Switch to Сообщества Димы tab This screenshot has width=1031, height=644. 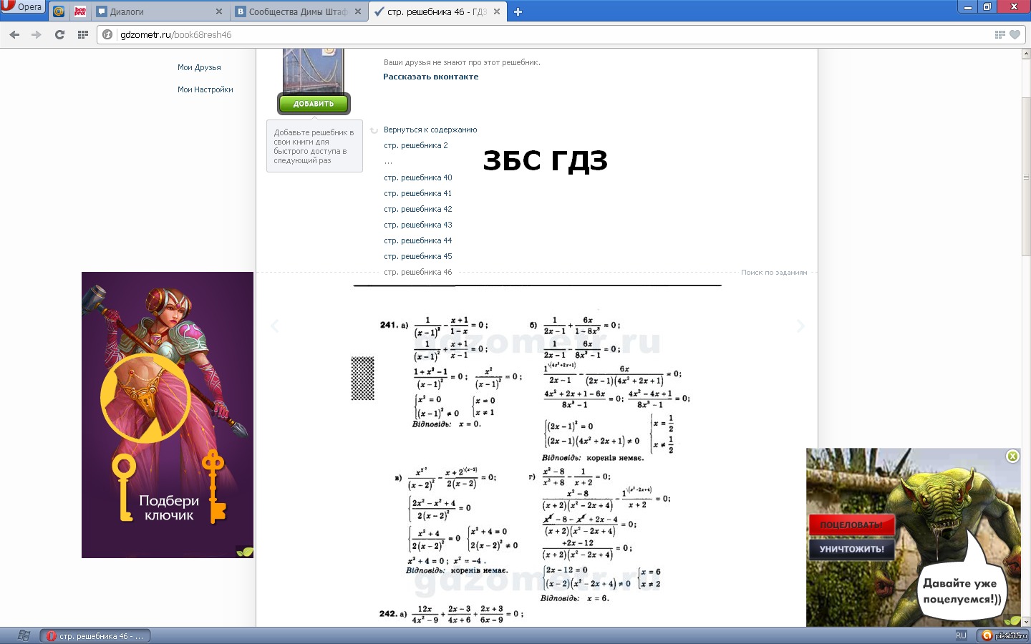297,11
